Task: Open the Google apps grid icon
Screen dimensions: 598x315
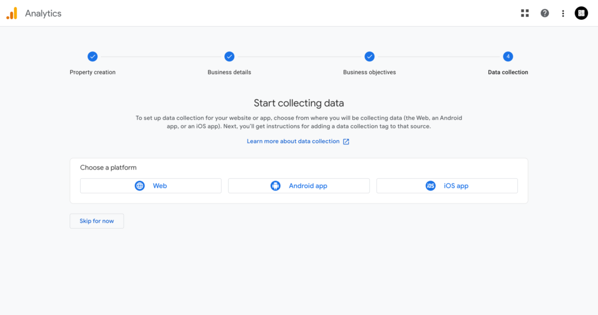Action: click(x=525, y=13)
